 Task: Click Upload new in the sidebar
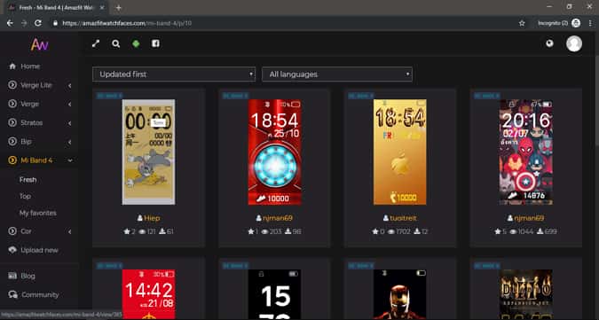[x=39, y=250]
